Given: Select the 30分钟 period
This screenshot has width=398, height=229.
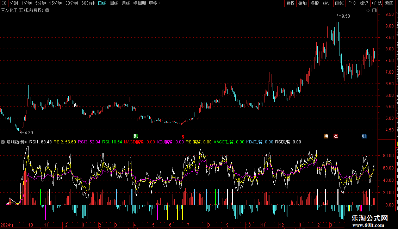Looking at the screenshot, I should point(72,3).
